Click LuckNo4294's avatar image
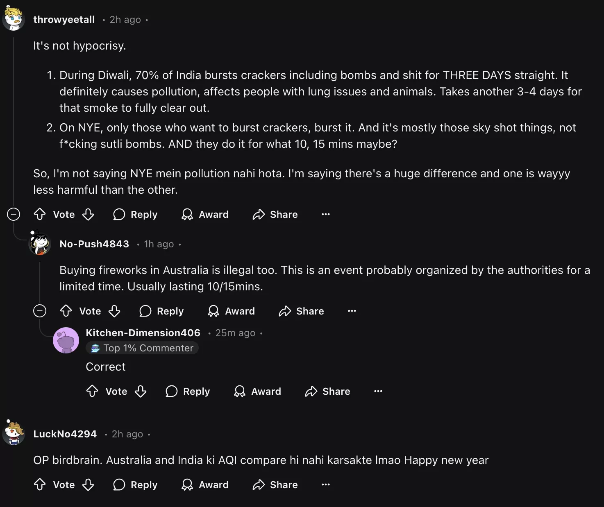This screenshot has width=604, height=507. point(14,433)
